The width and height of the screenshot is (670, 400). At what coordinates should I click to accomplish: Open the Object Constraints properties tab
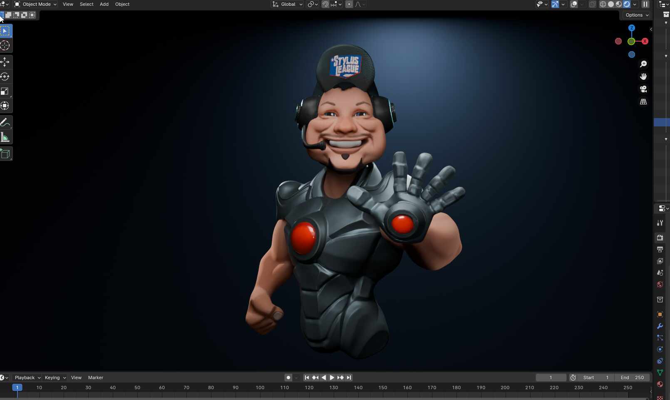[x=660, y=361]
